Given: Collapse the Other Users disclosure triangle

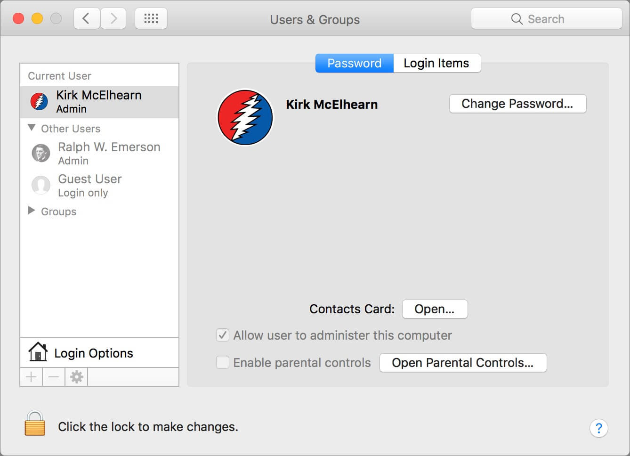Looking at the screenshot, I should tap(32, 128).
